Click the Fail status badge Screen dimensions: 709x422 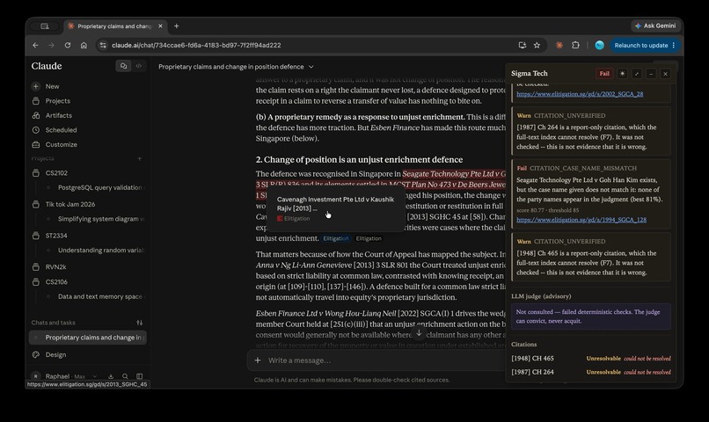(x=604, y=74)
